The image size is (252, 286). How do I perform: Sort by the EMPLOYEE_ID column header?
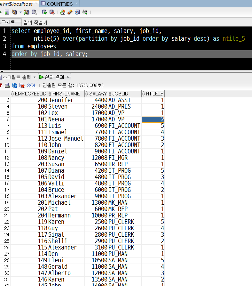pyautogui.click(x=30, y=94)
